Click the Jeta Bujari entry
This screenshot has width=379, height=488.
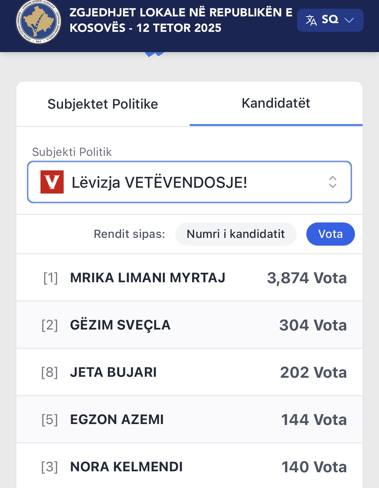click(x=113, y=372)
